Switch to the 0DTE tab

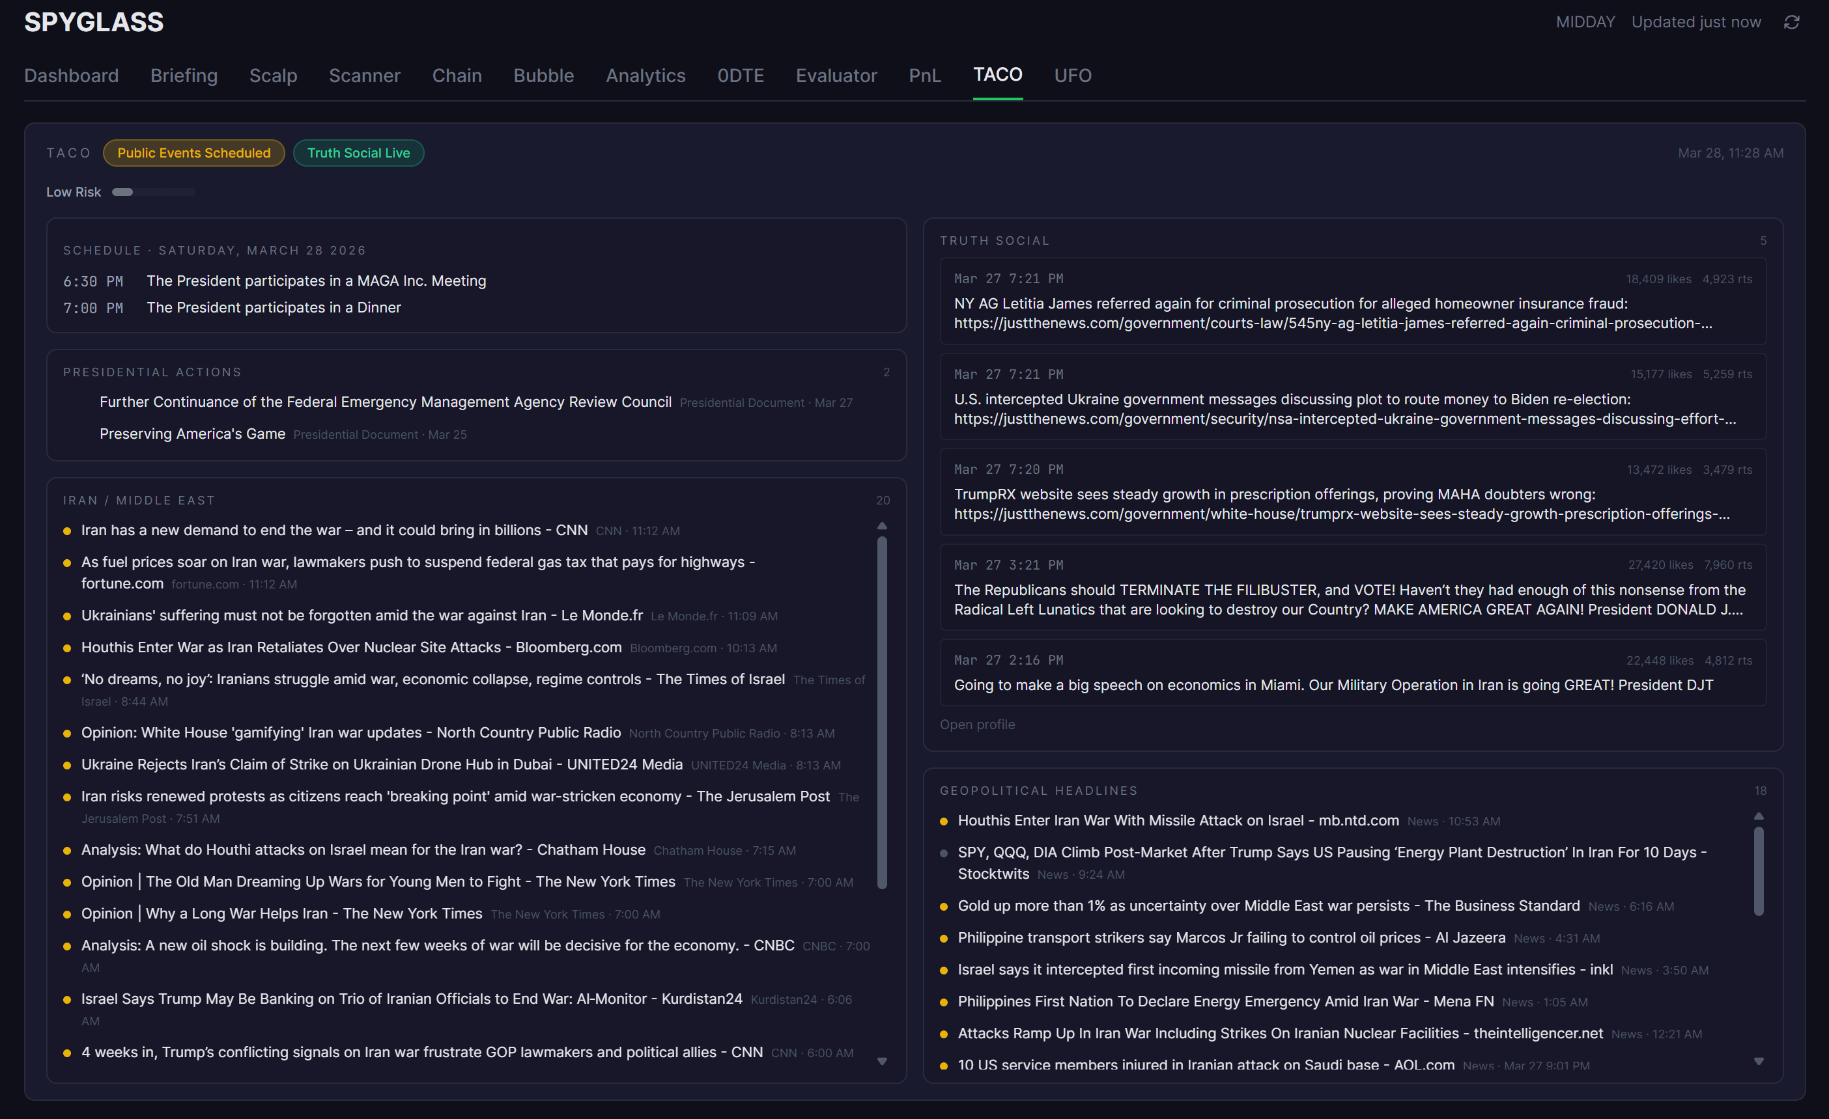pyautogui.click(x=740, y=76)
